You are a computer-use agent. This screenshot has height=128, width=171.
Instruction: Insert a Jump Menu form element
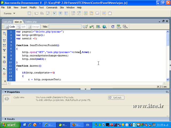point(79,13)
